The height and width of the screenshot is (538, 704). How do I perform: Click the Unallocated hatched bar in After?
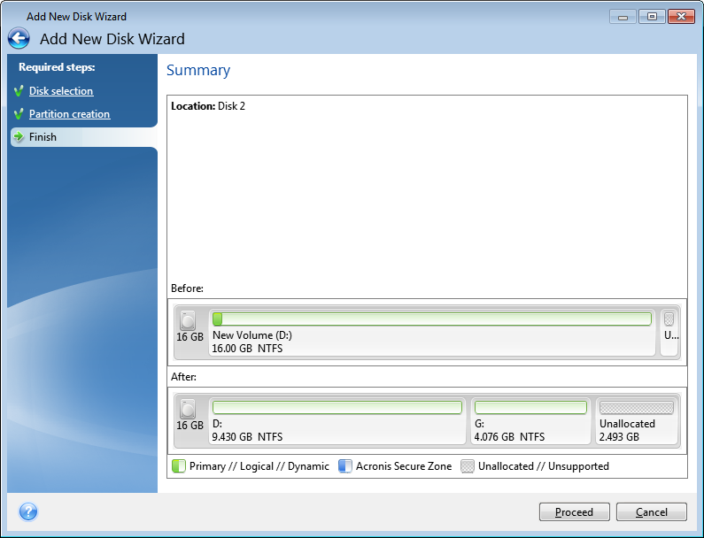point(637,407)
